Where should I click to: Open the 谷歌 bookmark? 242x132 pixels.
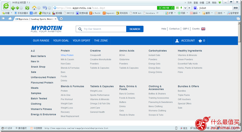click(34, 13)
